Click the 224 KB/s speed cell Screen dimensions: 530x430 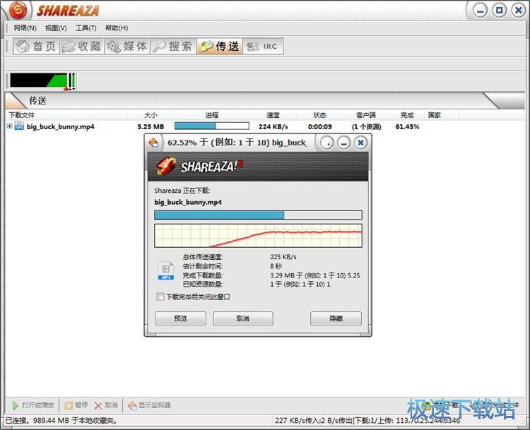[x=273, y=126]
